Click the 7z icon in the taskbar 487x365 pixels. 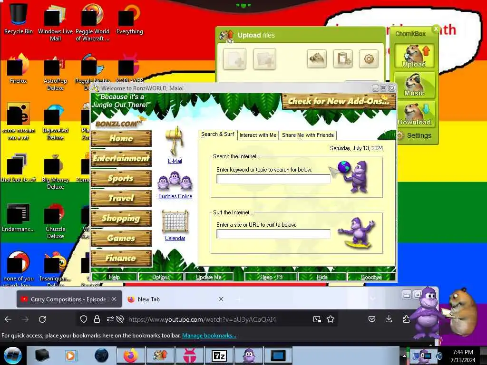point(219,355)
